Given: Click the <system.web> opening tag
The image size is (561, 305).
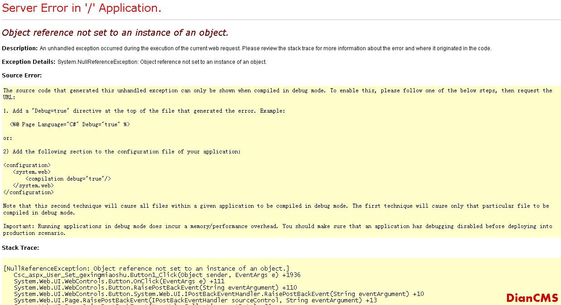Looking at the screenshot, I should (32, 172).
